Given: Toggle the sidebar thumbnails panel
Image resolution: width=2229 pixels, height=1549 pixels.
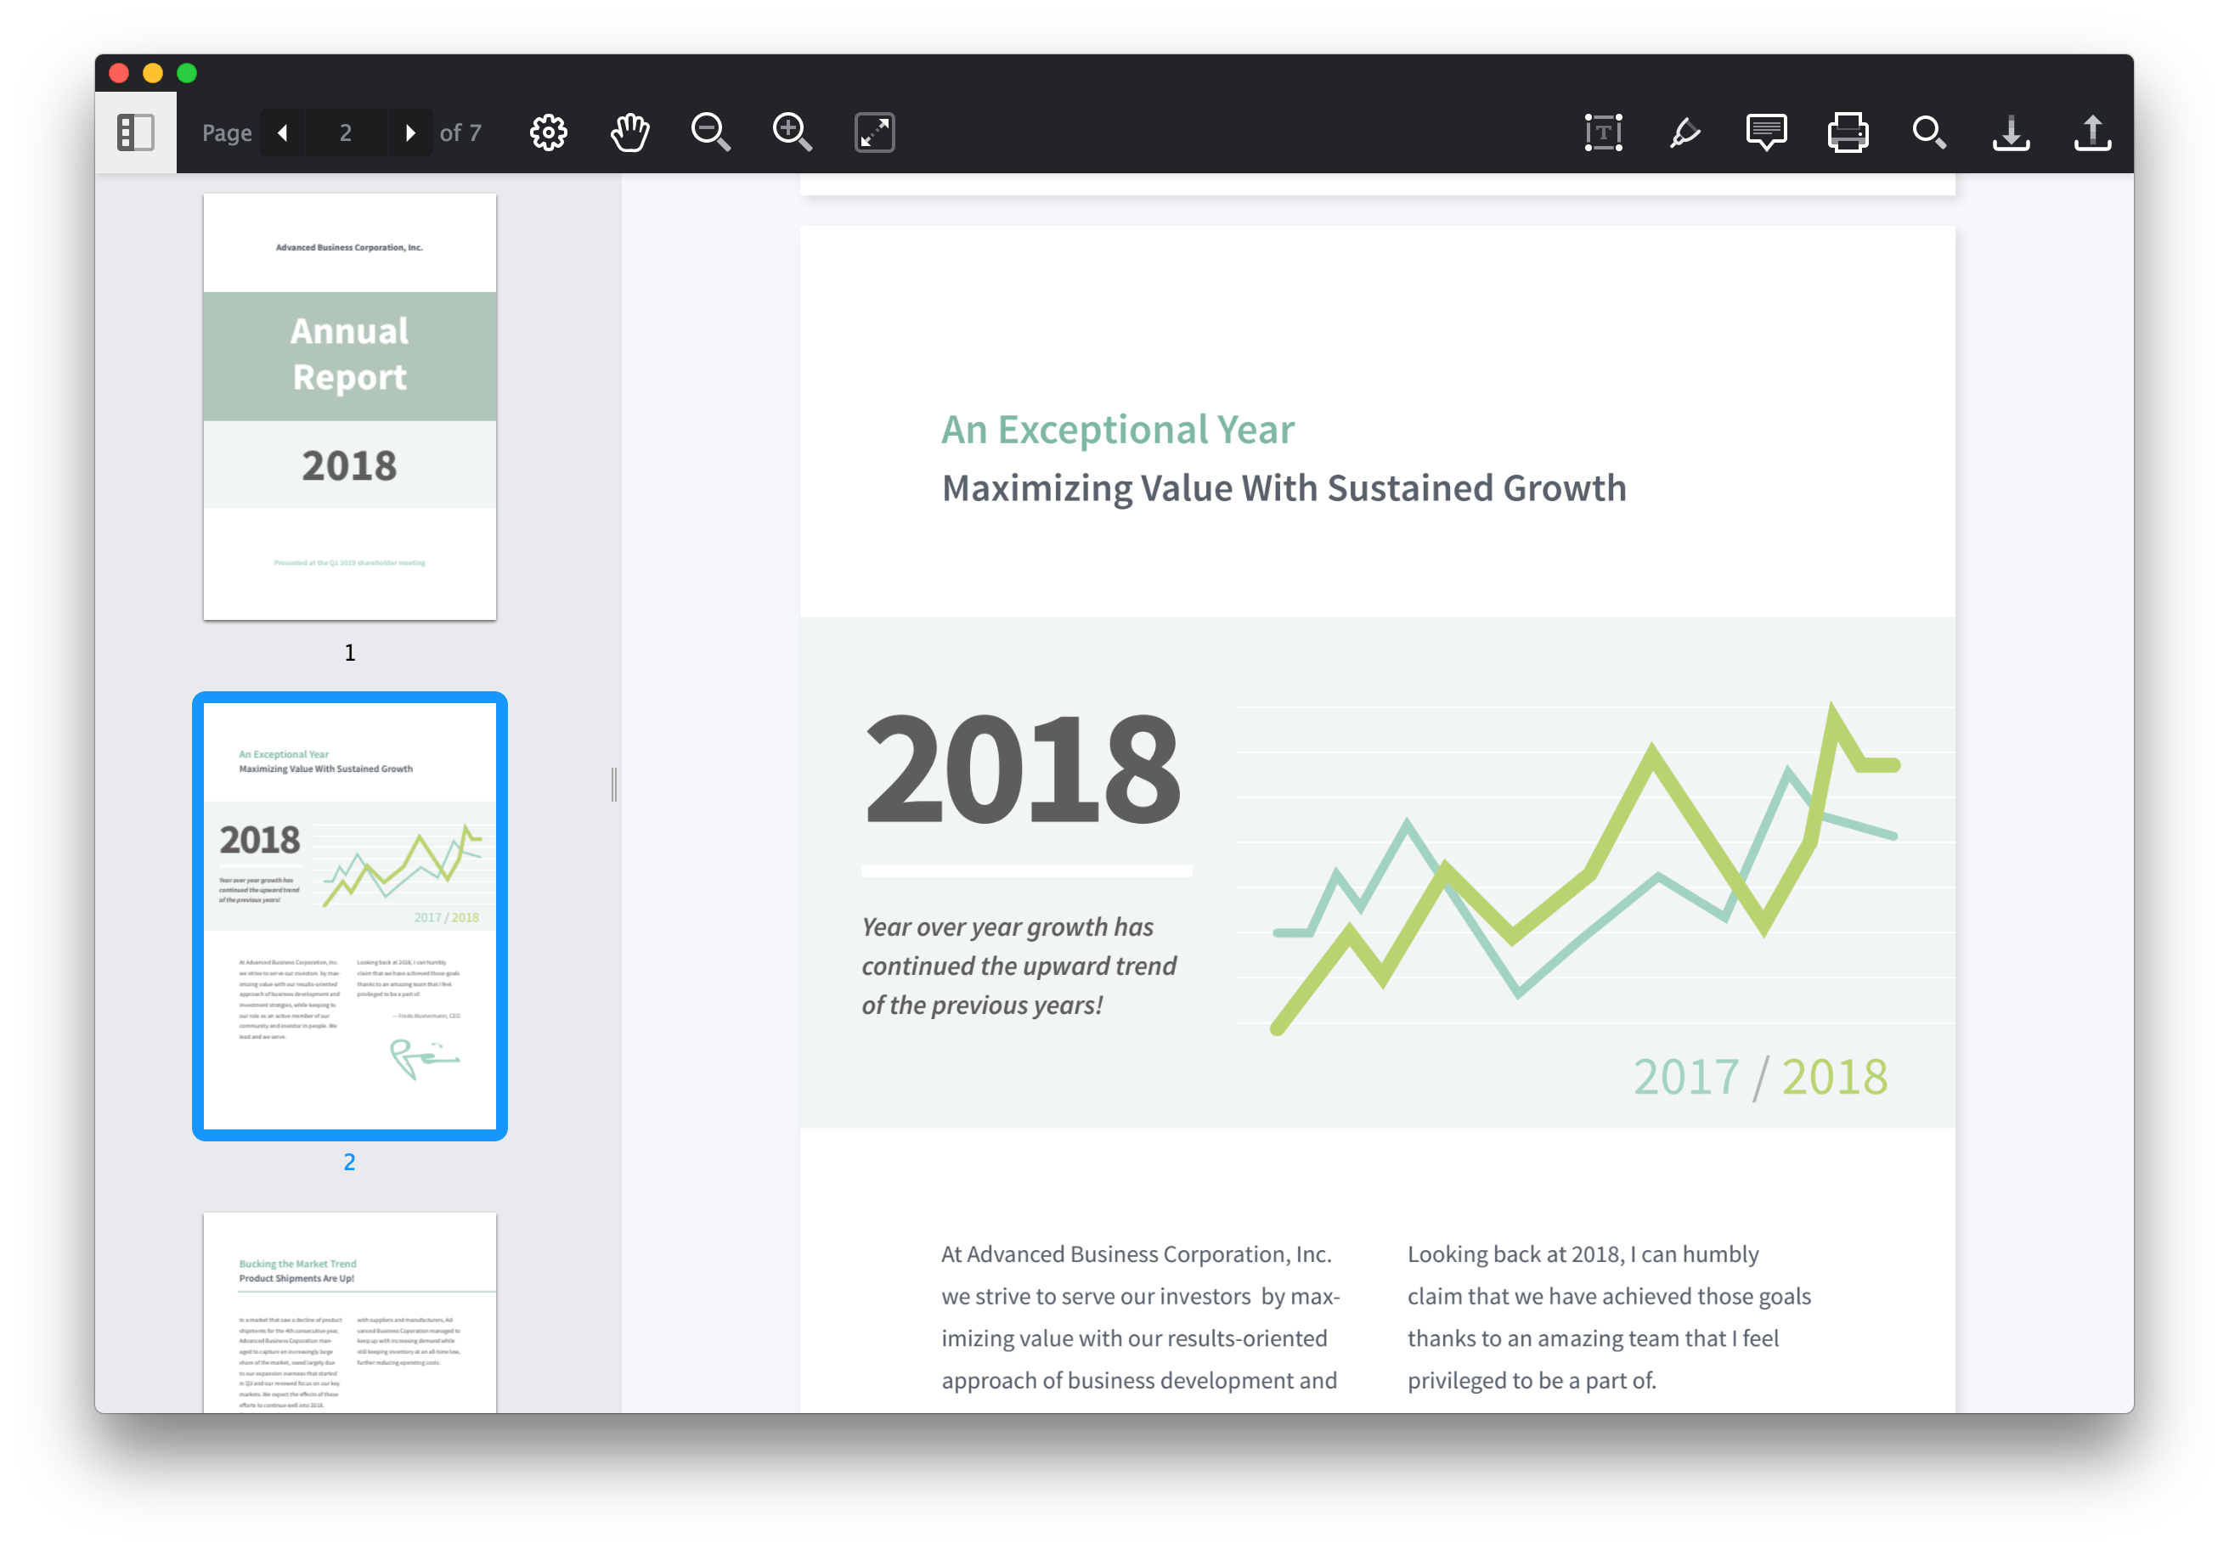Looking at the screenshot, I should click(135, 133).
